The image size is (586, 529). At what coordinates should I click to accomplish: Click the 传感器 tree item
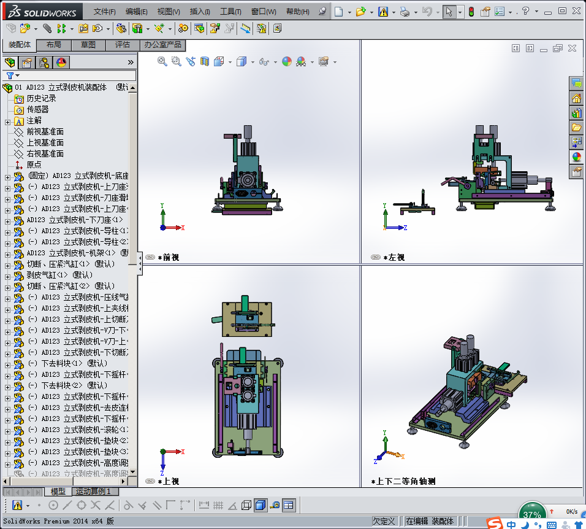click(x=37, y=110)
